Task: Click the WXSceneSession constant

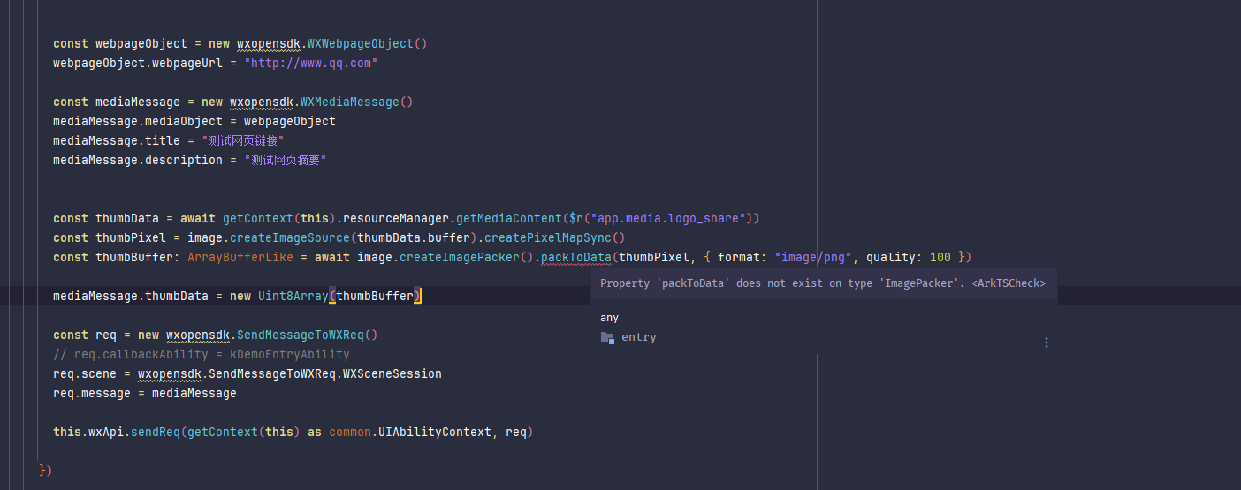Action: click(x=392, y=374)
